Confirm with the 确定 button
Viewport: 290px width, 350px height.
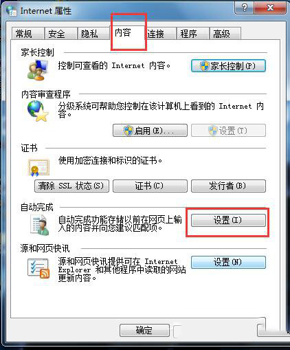pos(144,331)
